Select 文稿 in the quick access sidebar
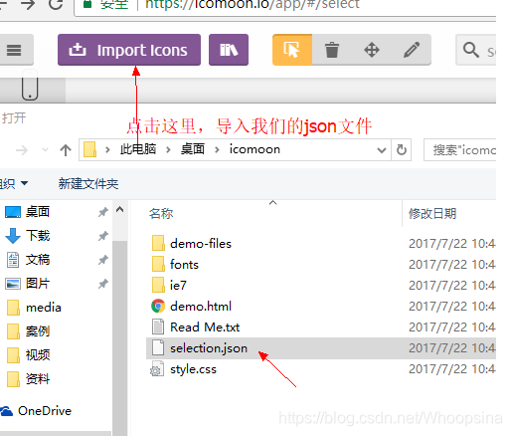Viewport: 512px width, 436px height. coord(38,260)
